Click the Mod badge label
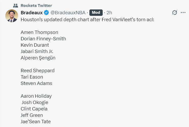189x127 pixels. point(96,12)
